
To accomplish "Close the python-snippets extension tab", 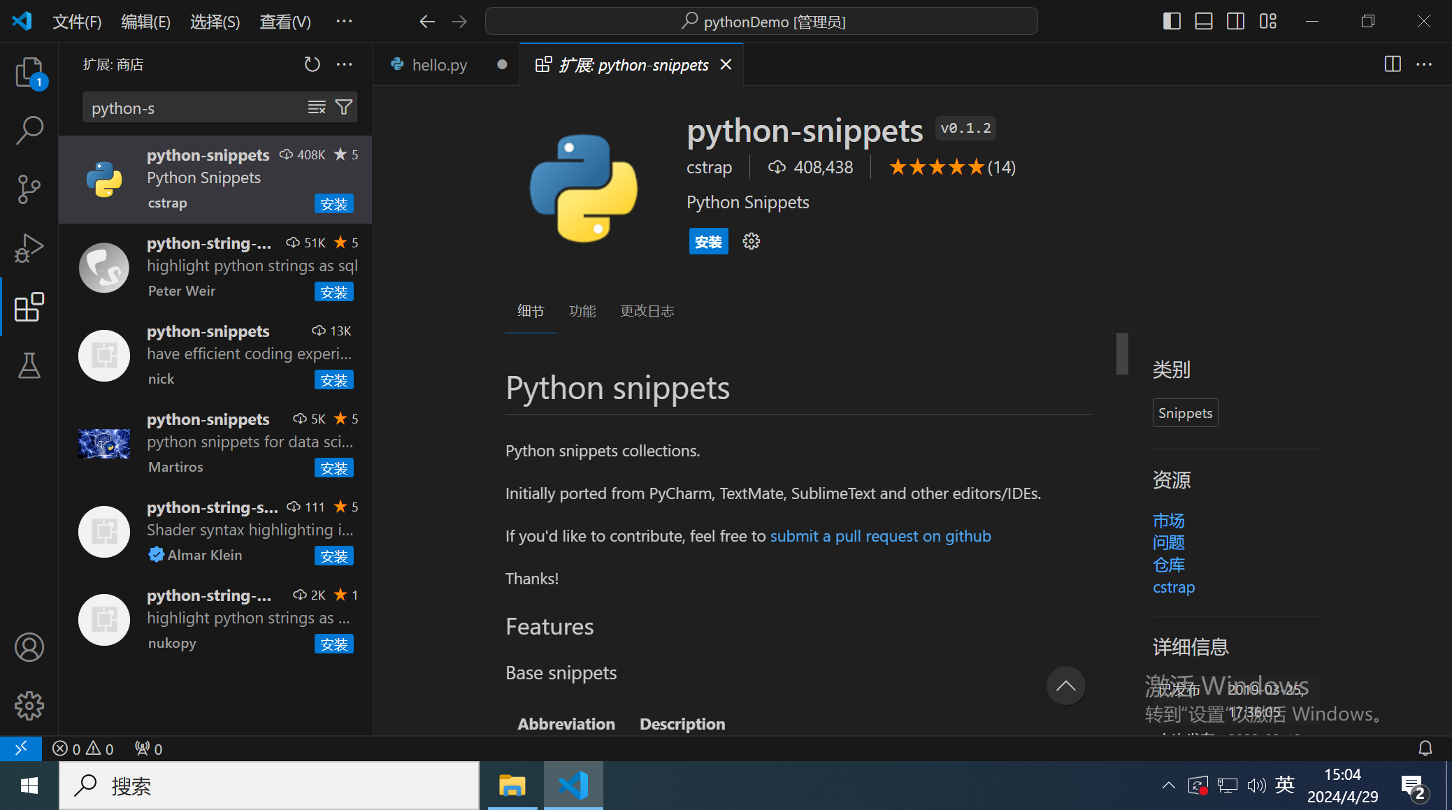I will pyautogui.click(x=726, y=65).
